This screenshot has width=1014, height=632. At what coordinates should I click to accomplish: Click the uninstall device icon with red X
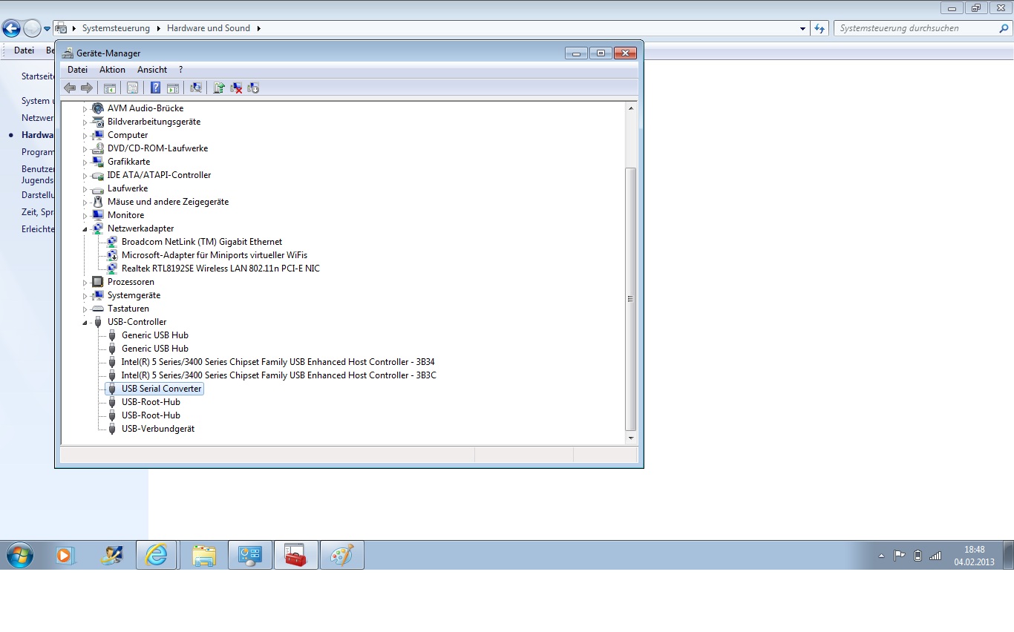[236, 88]
